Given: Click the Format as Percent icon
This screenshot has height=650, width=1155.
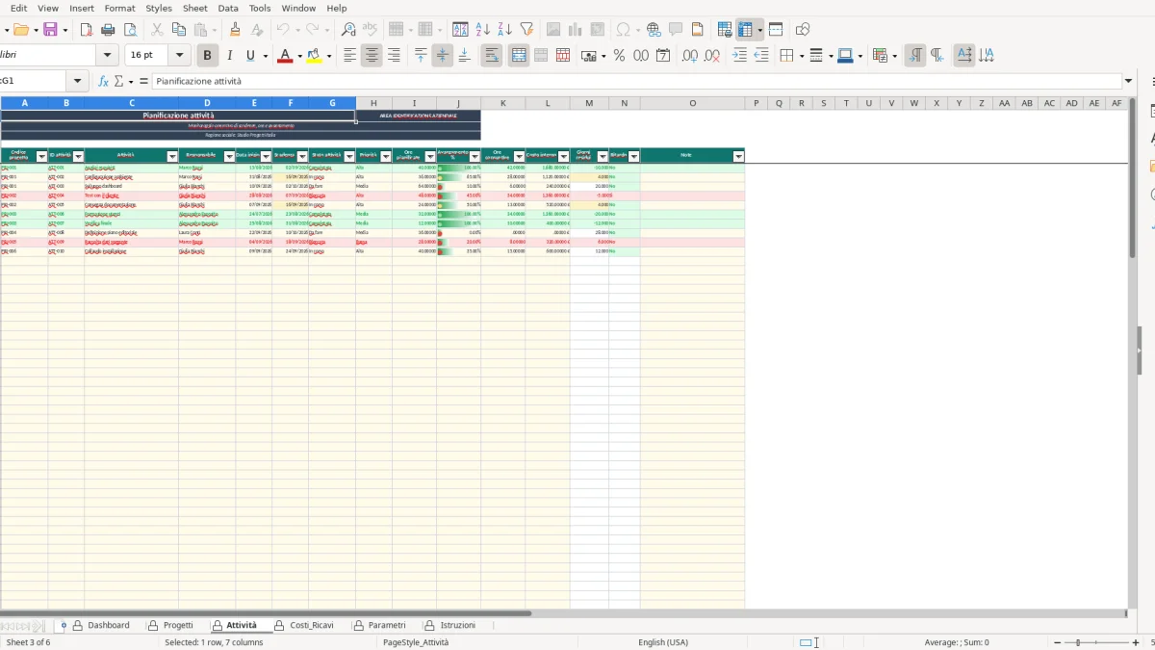Looking at the screenshot, I should pos(619,56).
